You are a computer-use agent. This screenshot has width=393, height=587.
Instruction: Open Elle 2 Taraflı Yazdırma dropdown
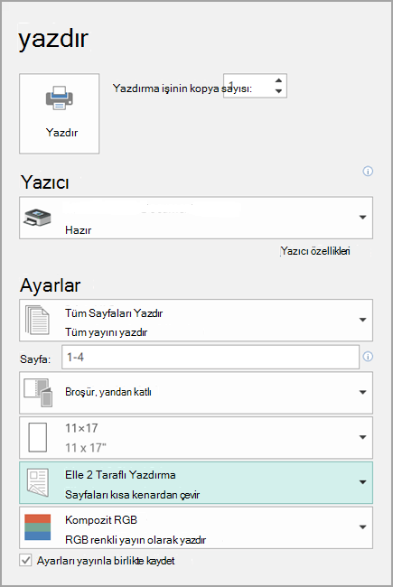(196, 482)
